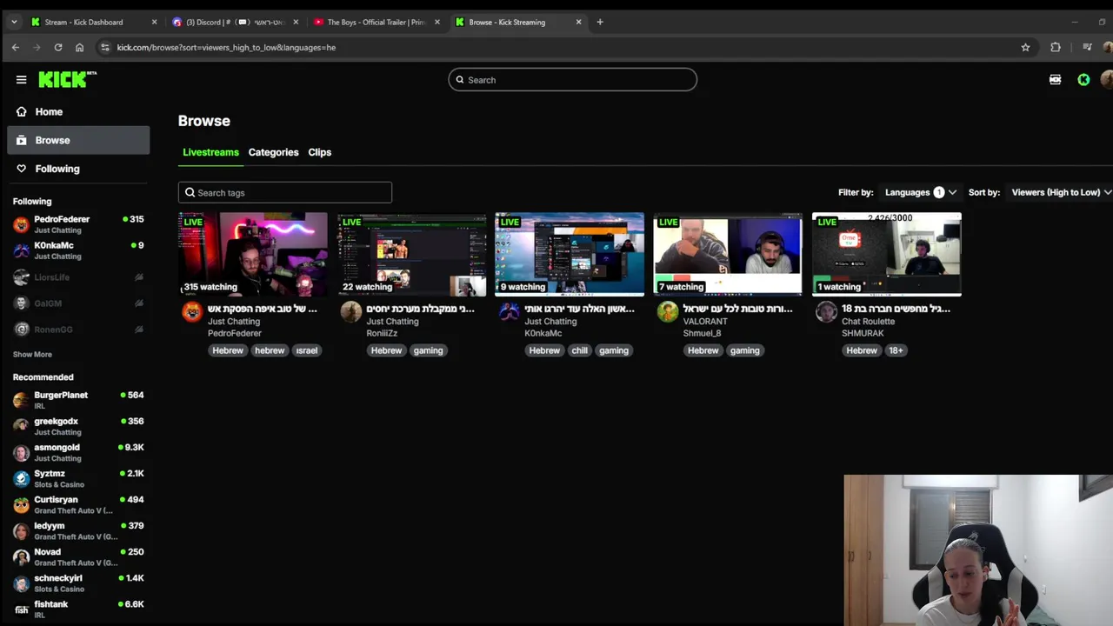
Task: Open offline RonenGG channel in Following
Action: (78, 330)
